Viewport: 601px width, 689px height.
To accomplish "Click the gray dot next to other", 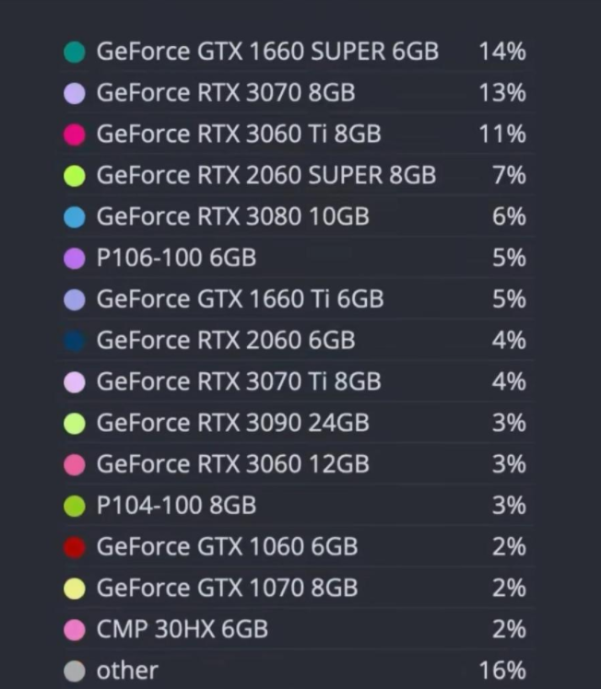I will click(x=75, y=671).
